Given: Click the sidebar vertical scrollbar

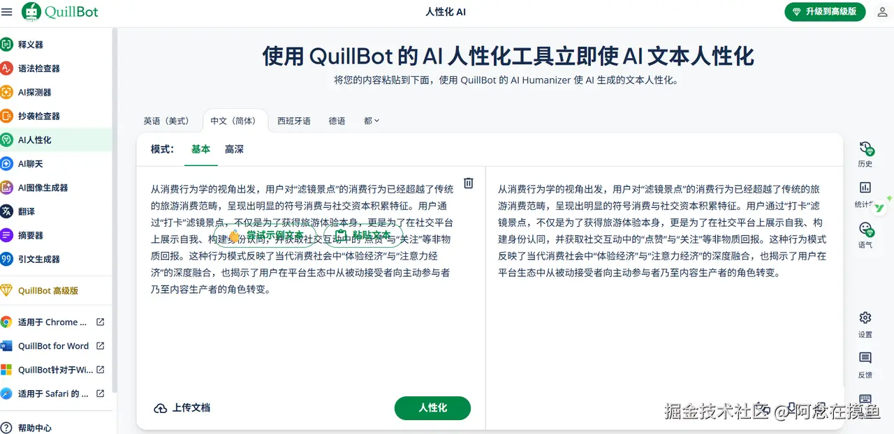Looking at the screenshot, I should pyautogui.click(x=115, y=209).
